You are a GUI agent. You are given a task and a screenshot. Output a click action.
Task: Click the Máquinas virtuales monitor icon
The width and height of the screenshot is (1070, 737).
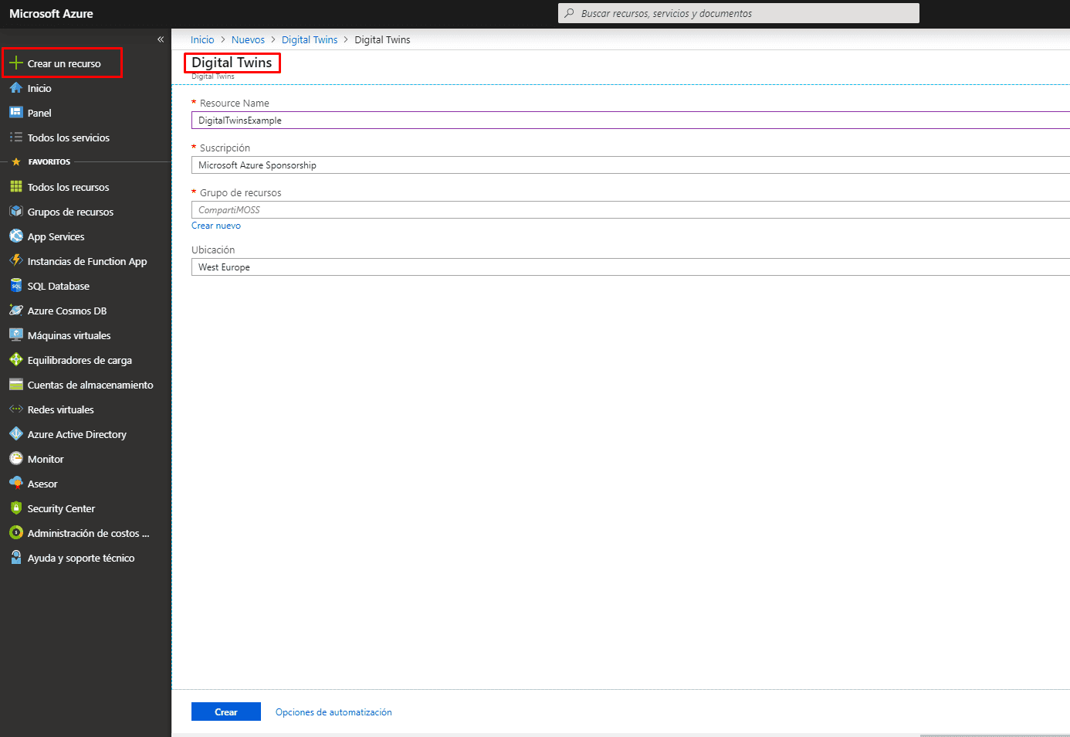pos(15,335)
